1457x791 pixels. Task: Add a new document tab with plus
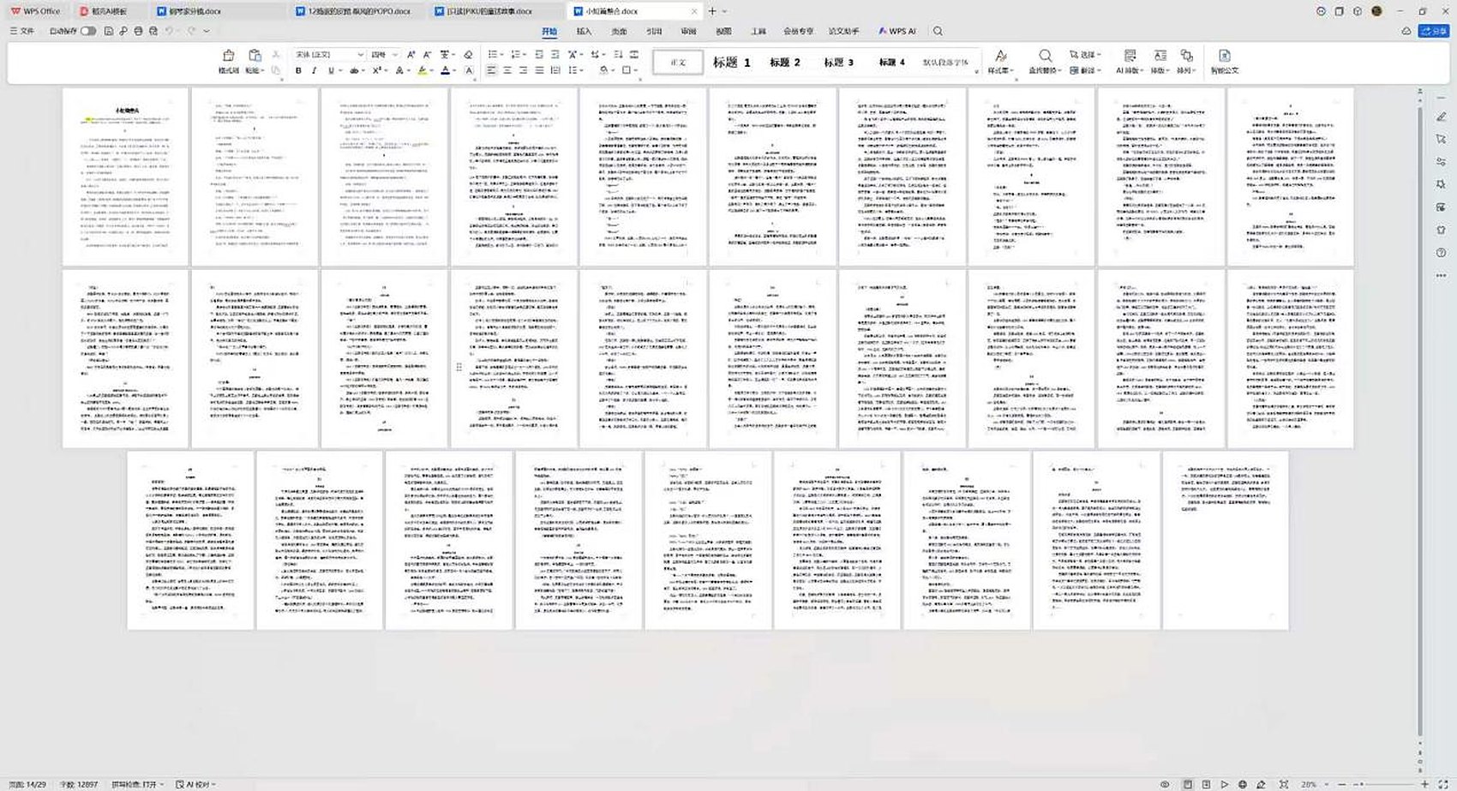(x=711, y=11)
